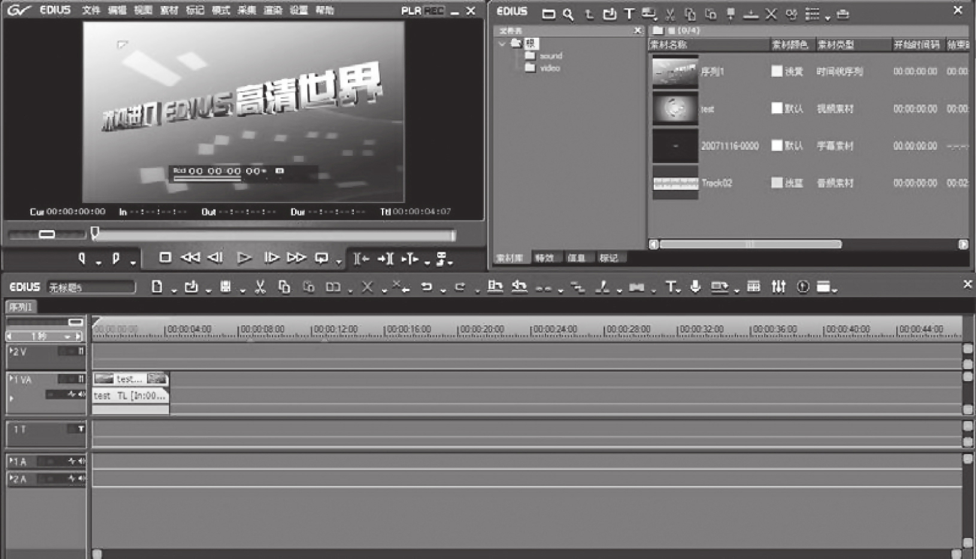Click the recorder position slider handle

(95, 232)
